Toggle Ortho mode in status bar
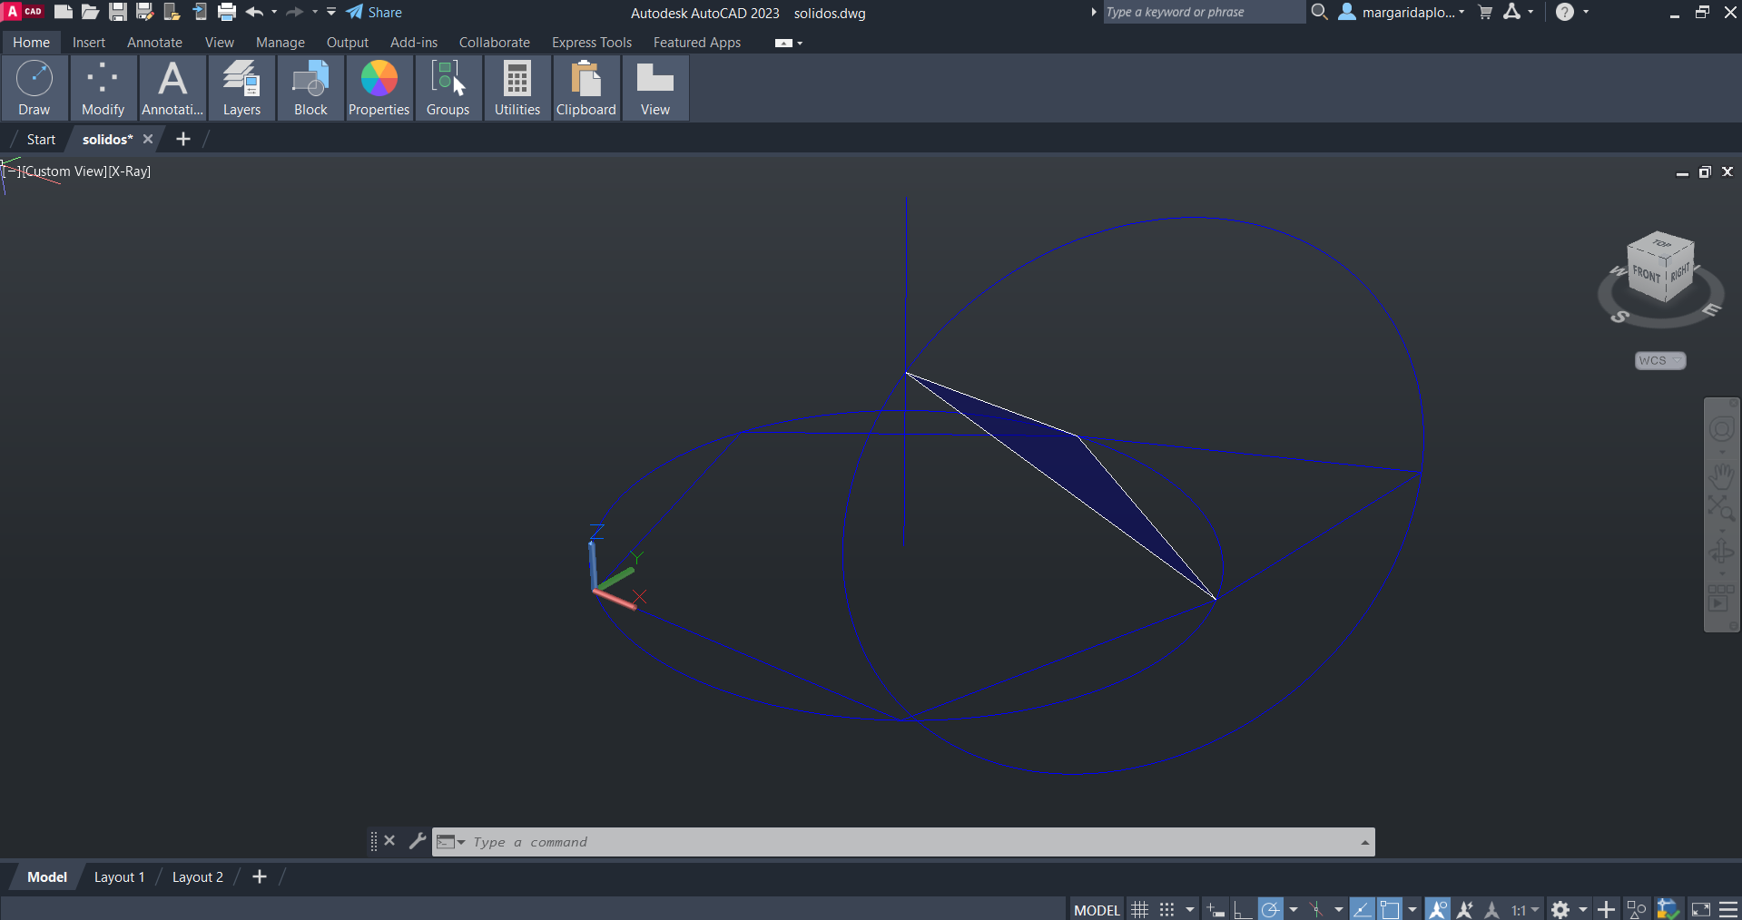Viewport: 1742px width, 920px height. point(1243,909)
